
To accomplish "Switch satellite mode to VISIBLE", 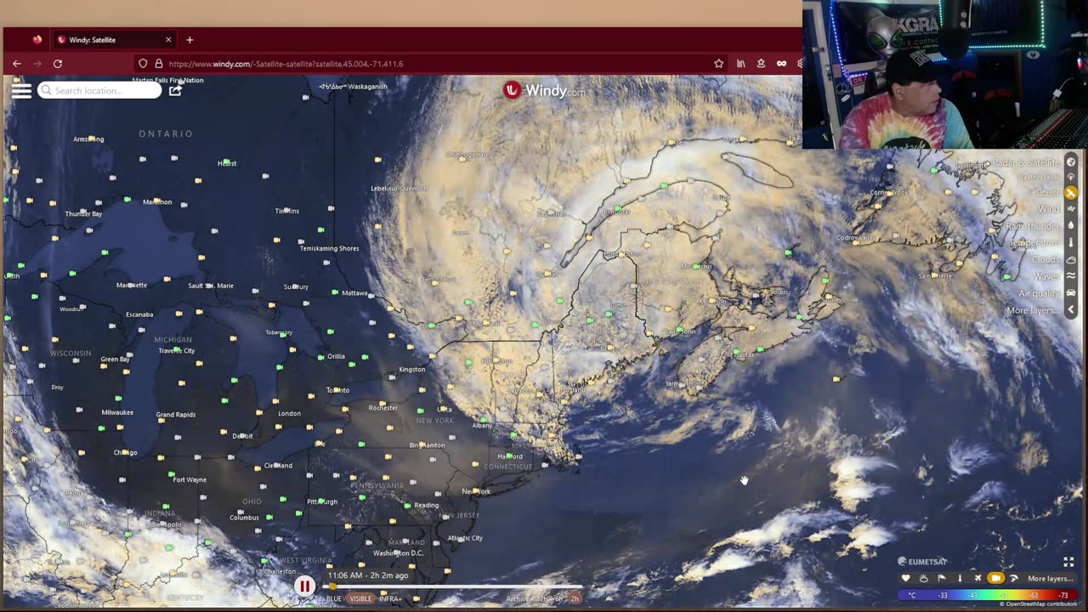I will pos(360,598).
